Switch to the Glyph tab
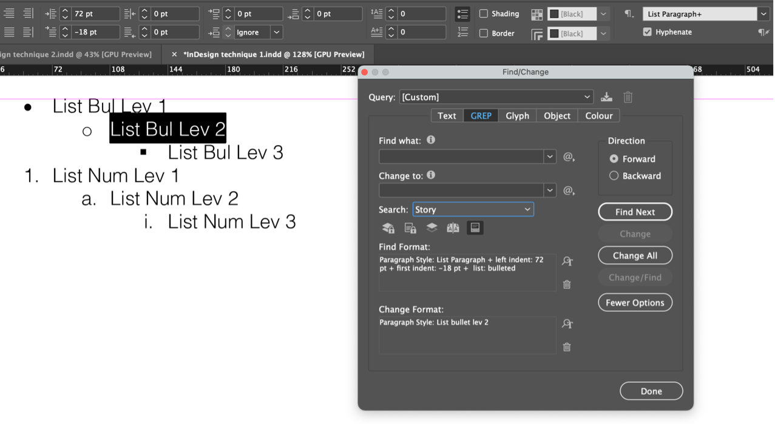This screenshot has width=775, height=426. click(517, 115)
